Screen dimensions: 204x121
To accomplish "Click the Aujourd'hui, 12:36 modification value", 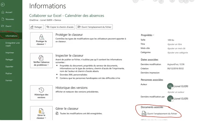I will pos(176,64).
